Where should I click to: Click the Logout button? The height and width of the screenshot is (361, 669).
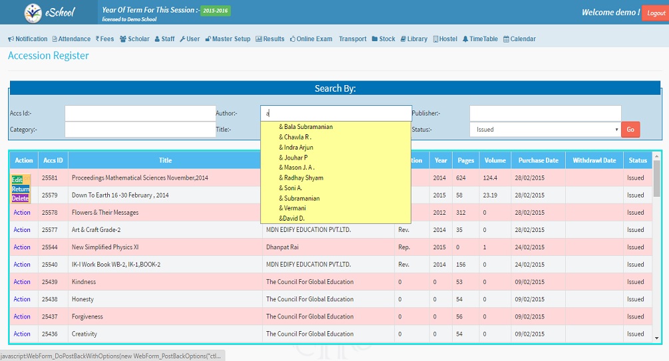pos(655,13)
